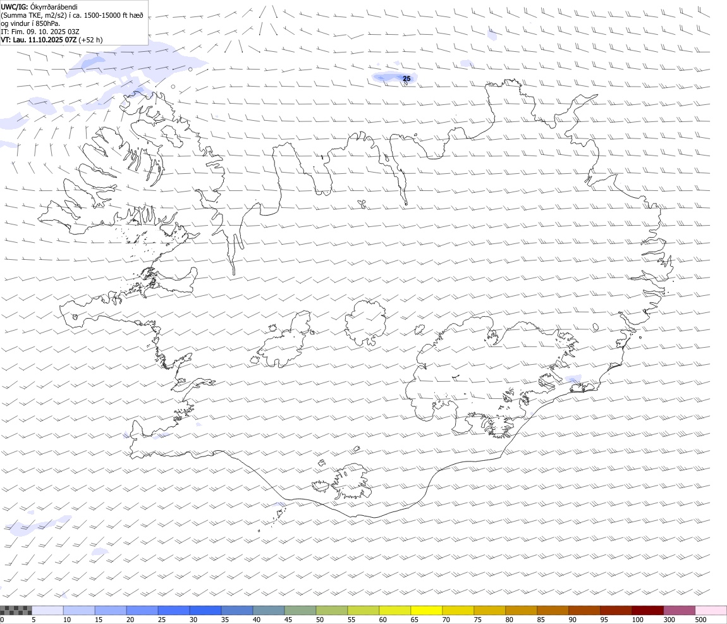Pick the dark red 100–300 legend swatch
727x624 pixels.
(x=648, y=610)
